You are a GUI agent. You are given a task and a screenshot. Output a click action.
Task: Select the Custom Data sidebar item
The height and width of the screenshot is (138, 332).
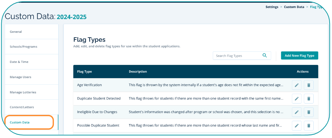(x=20, y=122)
